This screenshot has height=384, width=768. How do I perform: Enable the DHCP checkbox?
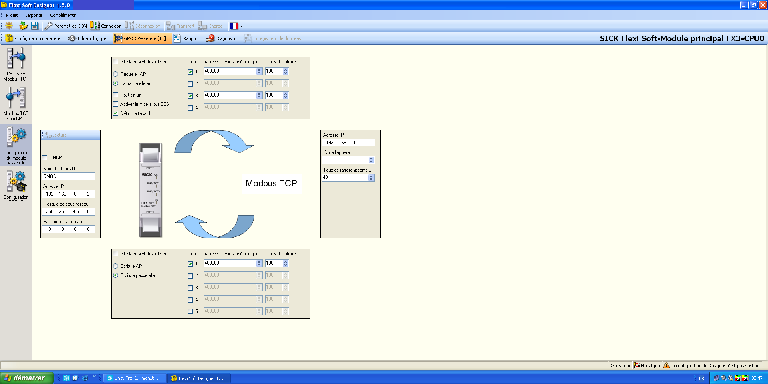[45, 158]
